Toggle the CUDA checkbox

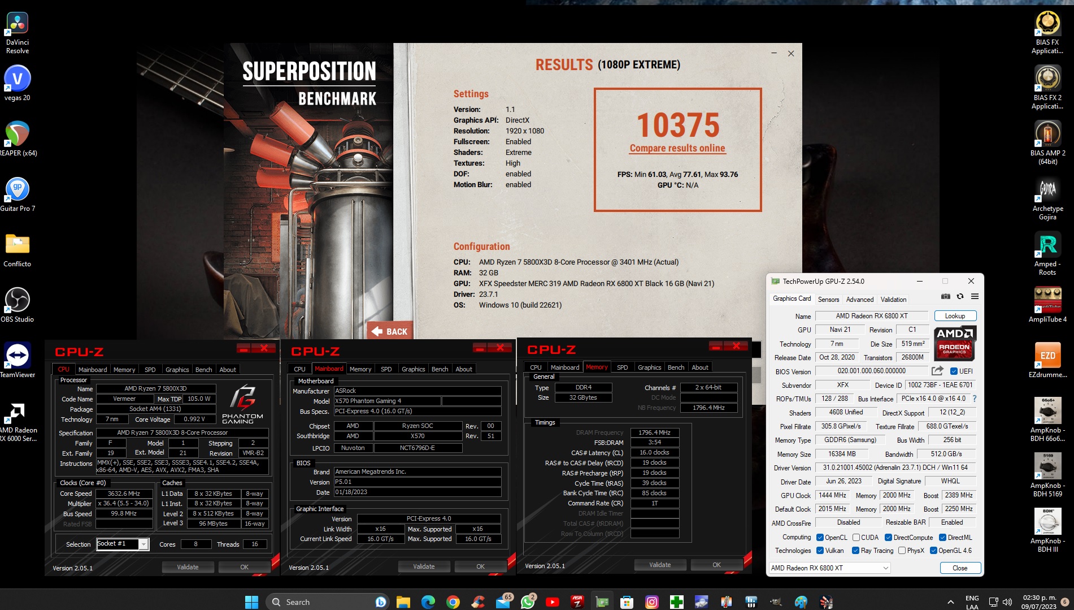pos(856,538)
